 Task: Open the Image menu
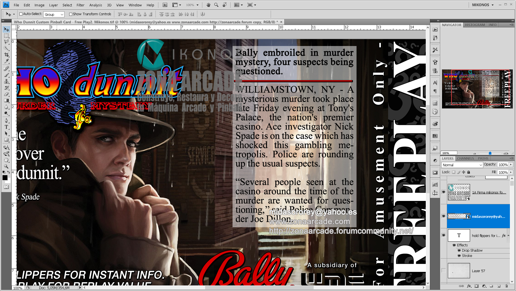click(x=39, y=5)
